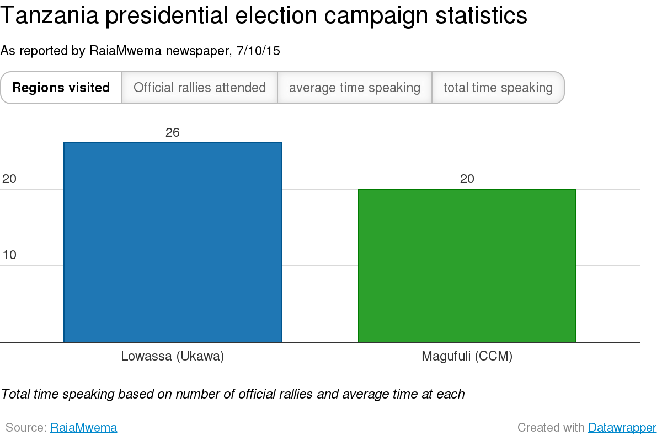Select the Regions visited tab
Viewport: 662px width, 441px height.
coord(61,88)
